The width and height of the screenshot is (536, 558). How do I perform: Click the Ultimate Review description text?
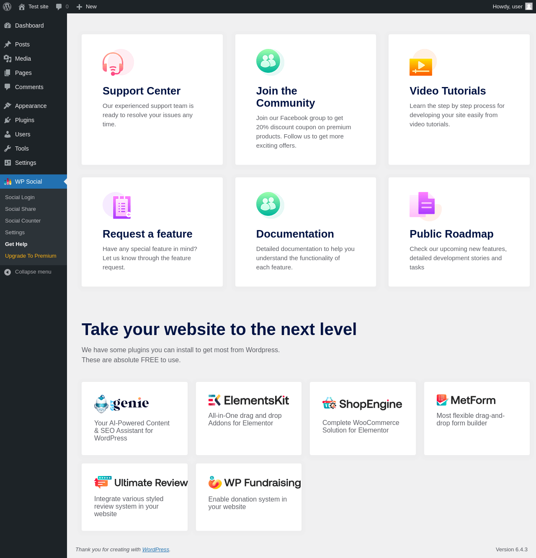coord(129,507)
